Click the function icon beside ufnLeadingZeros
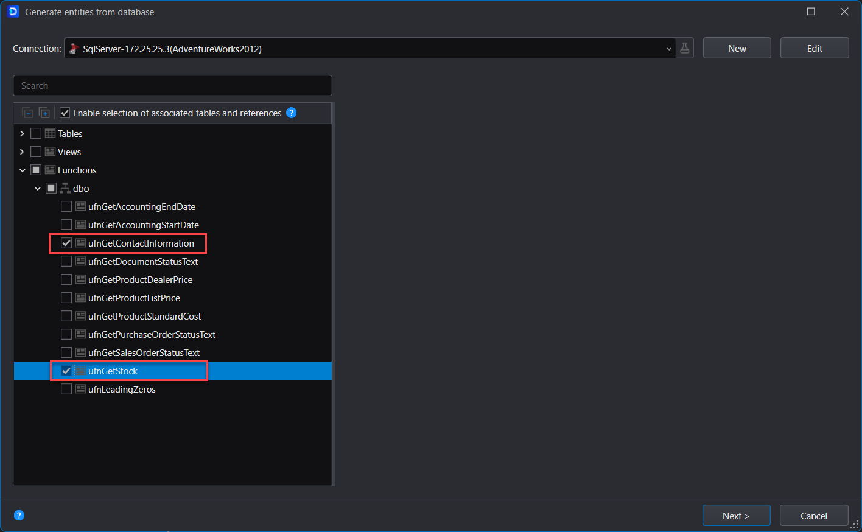 point(80,389)
